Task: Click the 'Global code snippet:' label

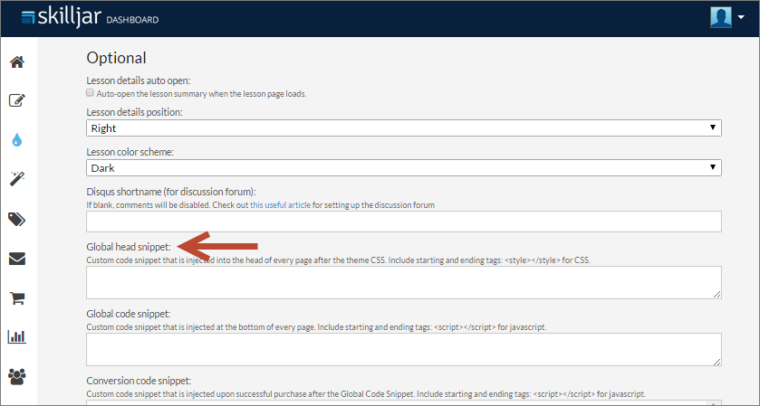Action: point(129,314)
